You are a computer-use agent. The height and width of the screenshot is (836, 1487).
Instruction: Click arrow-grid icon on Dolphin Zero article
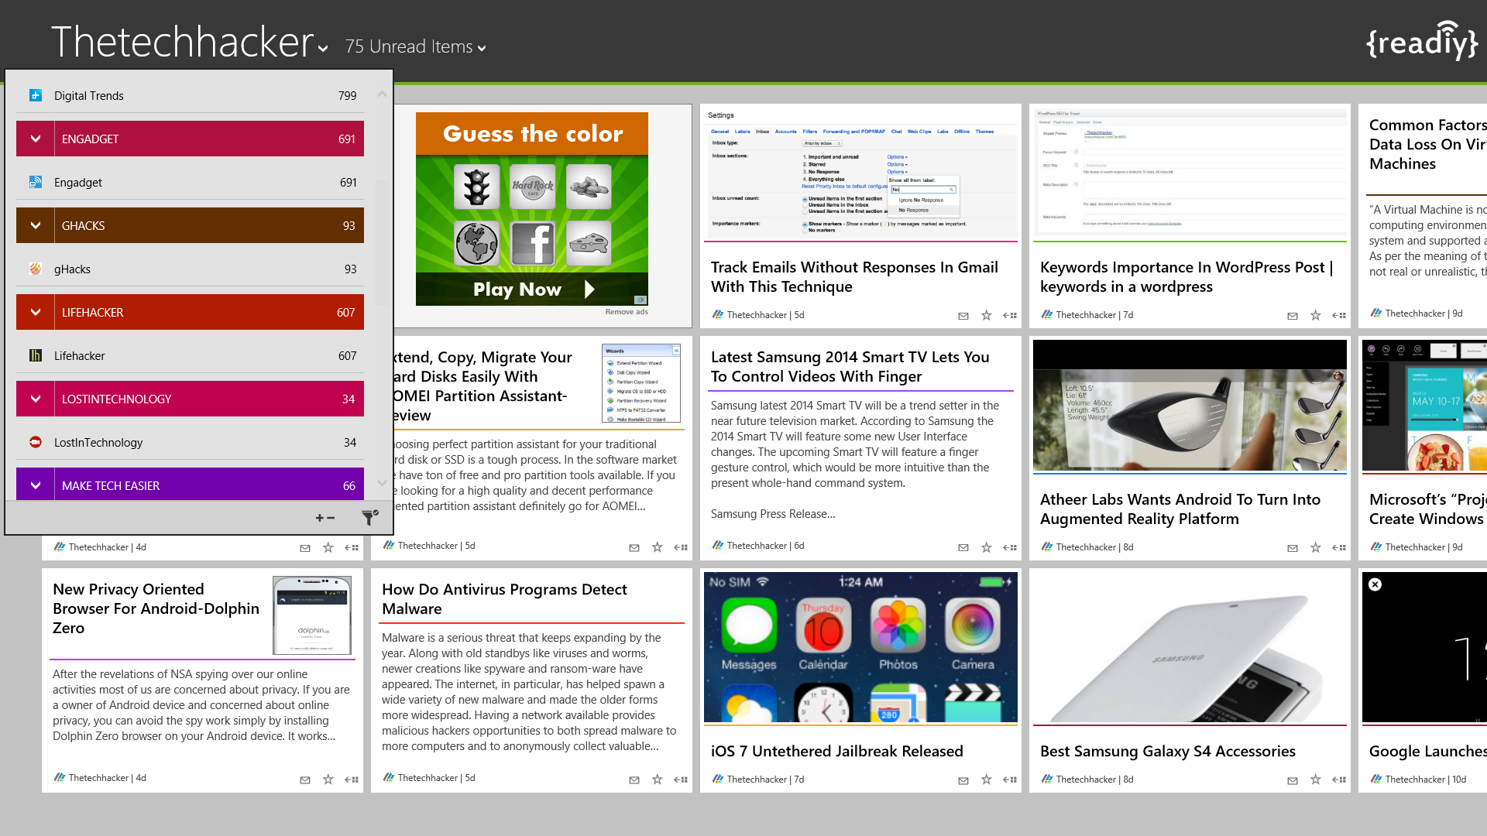(352, 780)
